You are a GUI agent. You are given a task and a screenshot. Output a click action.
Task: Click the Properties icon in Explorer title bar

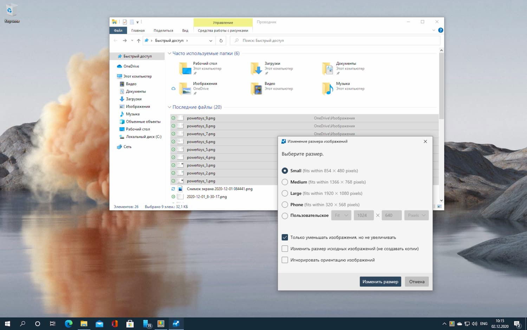point(125,22)
